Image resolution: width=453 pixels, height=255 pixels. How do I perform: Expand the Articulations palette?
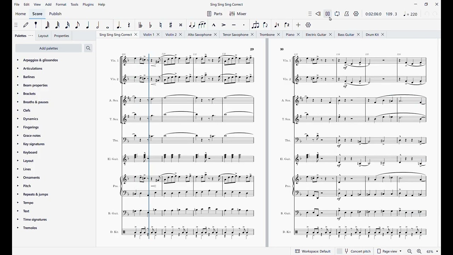point(18,69)
